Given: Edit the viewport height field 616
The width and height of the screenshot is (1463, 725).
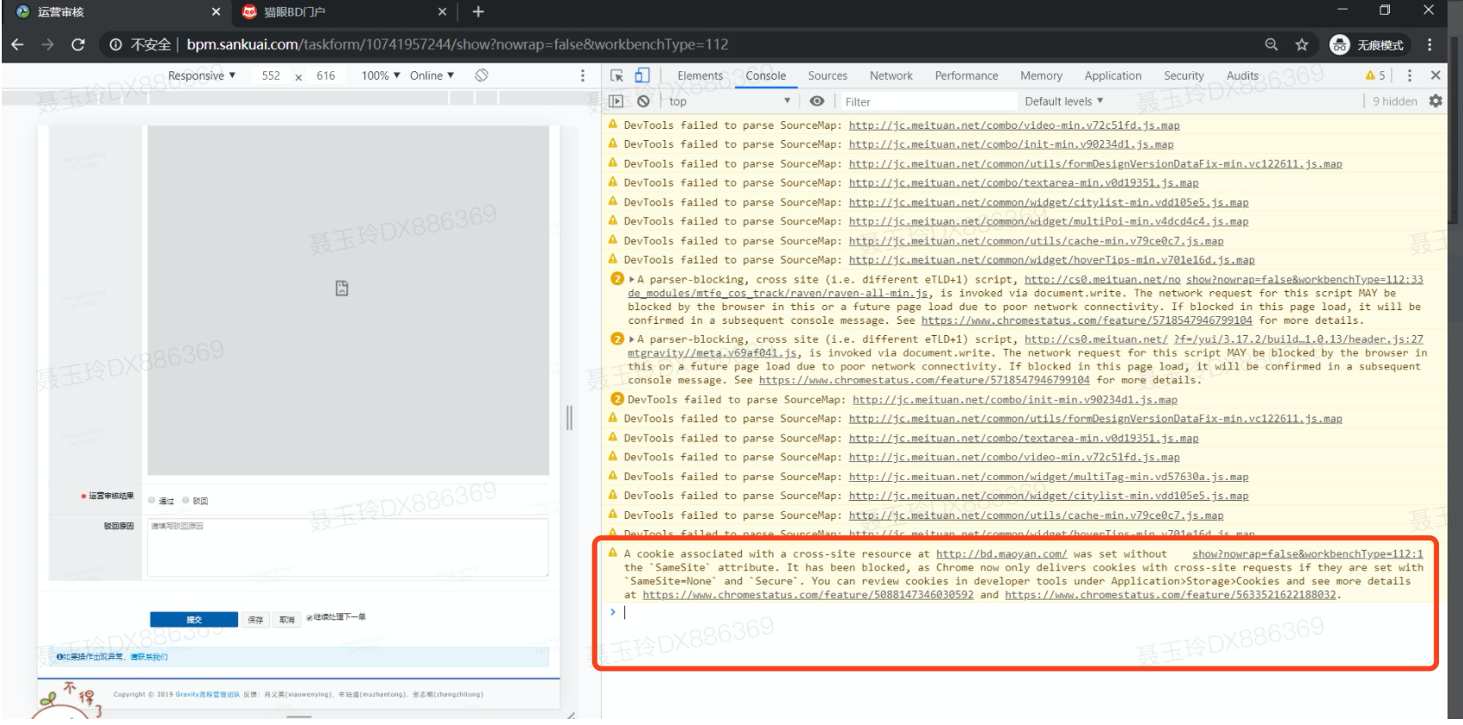Looking at the screenshot, I should pyautogui.click(x=326, y=76).
